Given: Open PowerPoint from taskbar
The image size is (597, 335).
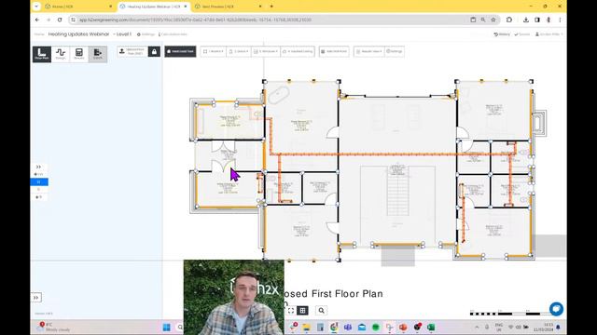Looking at the screenshot, I should coord(403,327).
